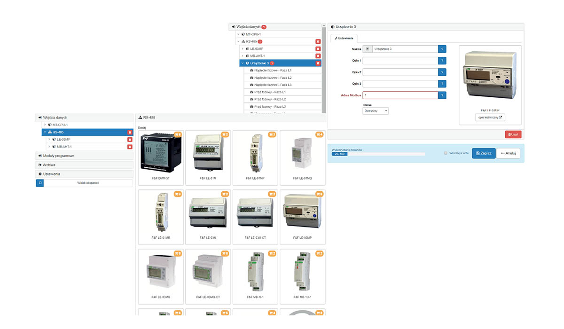Enable the Walidacja w tle checkbox
564x329 pixels.
tap(446, 153)
